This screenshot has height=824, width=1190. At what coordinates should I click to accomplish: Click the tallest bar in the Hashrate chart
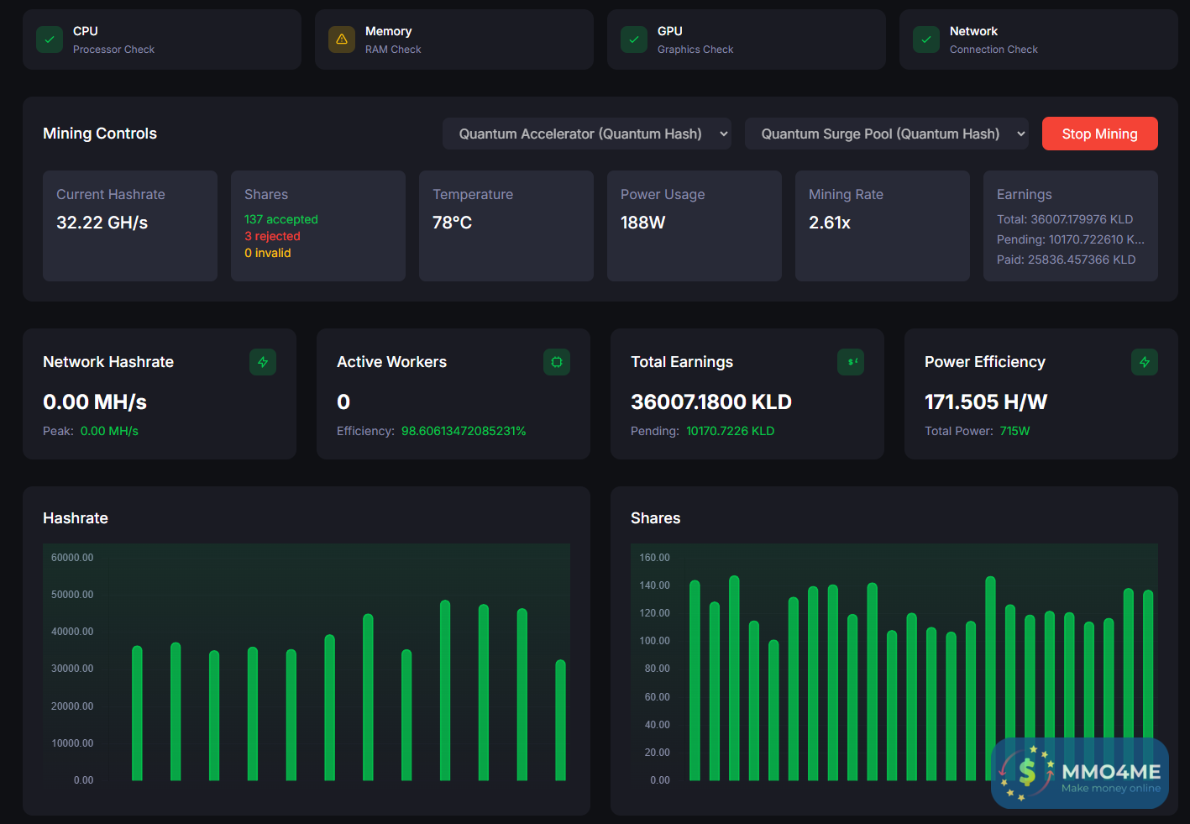click(x=445, y=690)
